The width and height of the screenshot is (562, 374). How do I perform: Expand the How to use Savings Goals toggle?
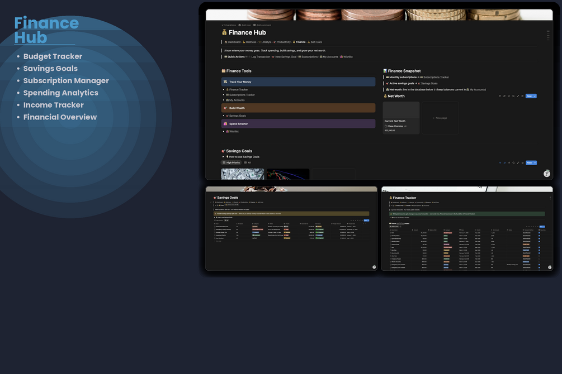click(x=223, y=157)
